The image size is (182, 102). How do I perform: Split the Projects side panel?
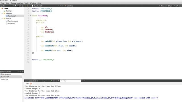pyautogui.click(x=20, y=6)
